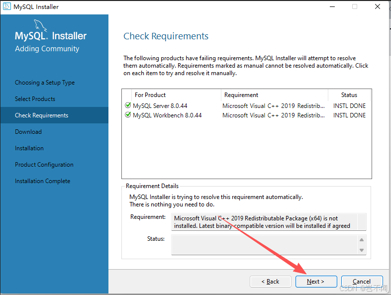Click the MySQL Installer title bar icon

click(7, 6)
